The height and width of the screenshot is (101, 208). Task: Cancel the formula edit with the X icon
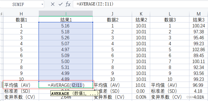tap(53, 4)
